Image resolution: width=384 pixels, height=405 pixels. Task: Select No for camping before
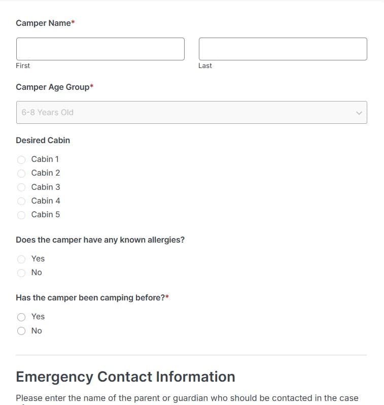coord(21,331)
